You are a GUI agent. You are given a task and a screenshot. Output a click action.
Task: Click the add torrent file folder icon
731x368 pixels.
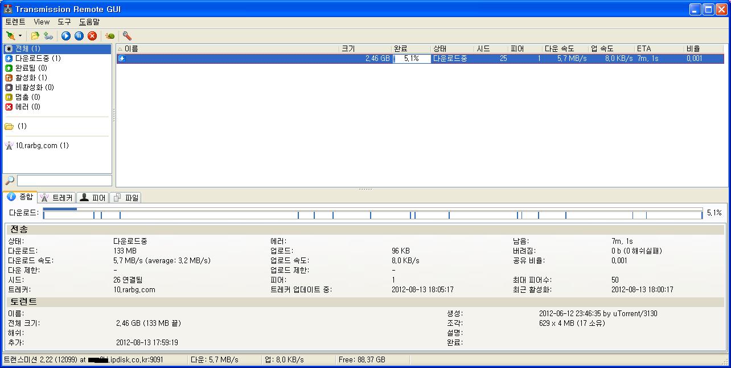[35, 36]
